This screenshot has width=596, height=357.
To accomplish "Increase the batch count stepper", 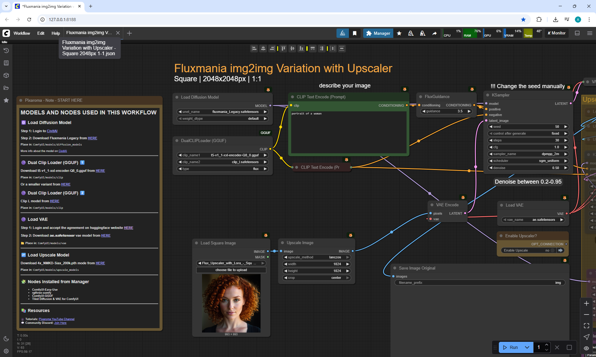I will tap(547, 345).
